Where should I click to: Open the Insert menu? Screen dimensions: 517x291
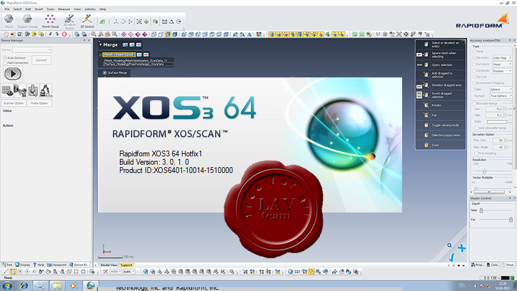tap(39, 9)
